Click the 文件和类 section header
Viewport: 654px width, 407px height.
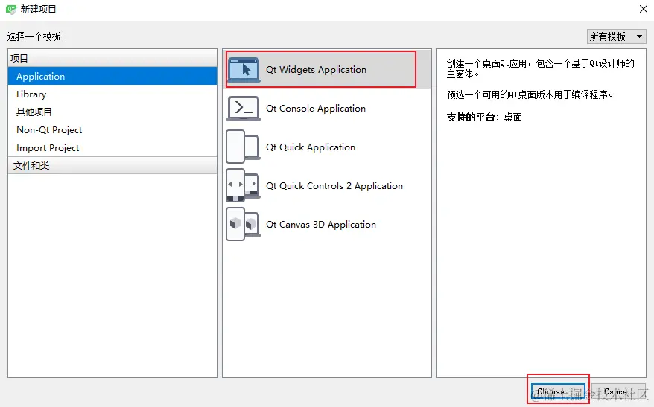[112, 165]
